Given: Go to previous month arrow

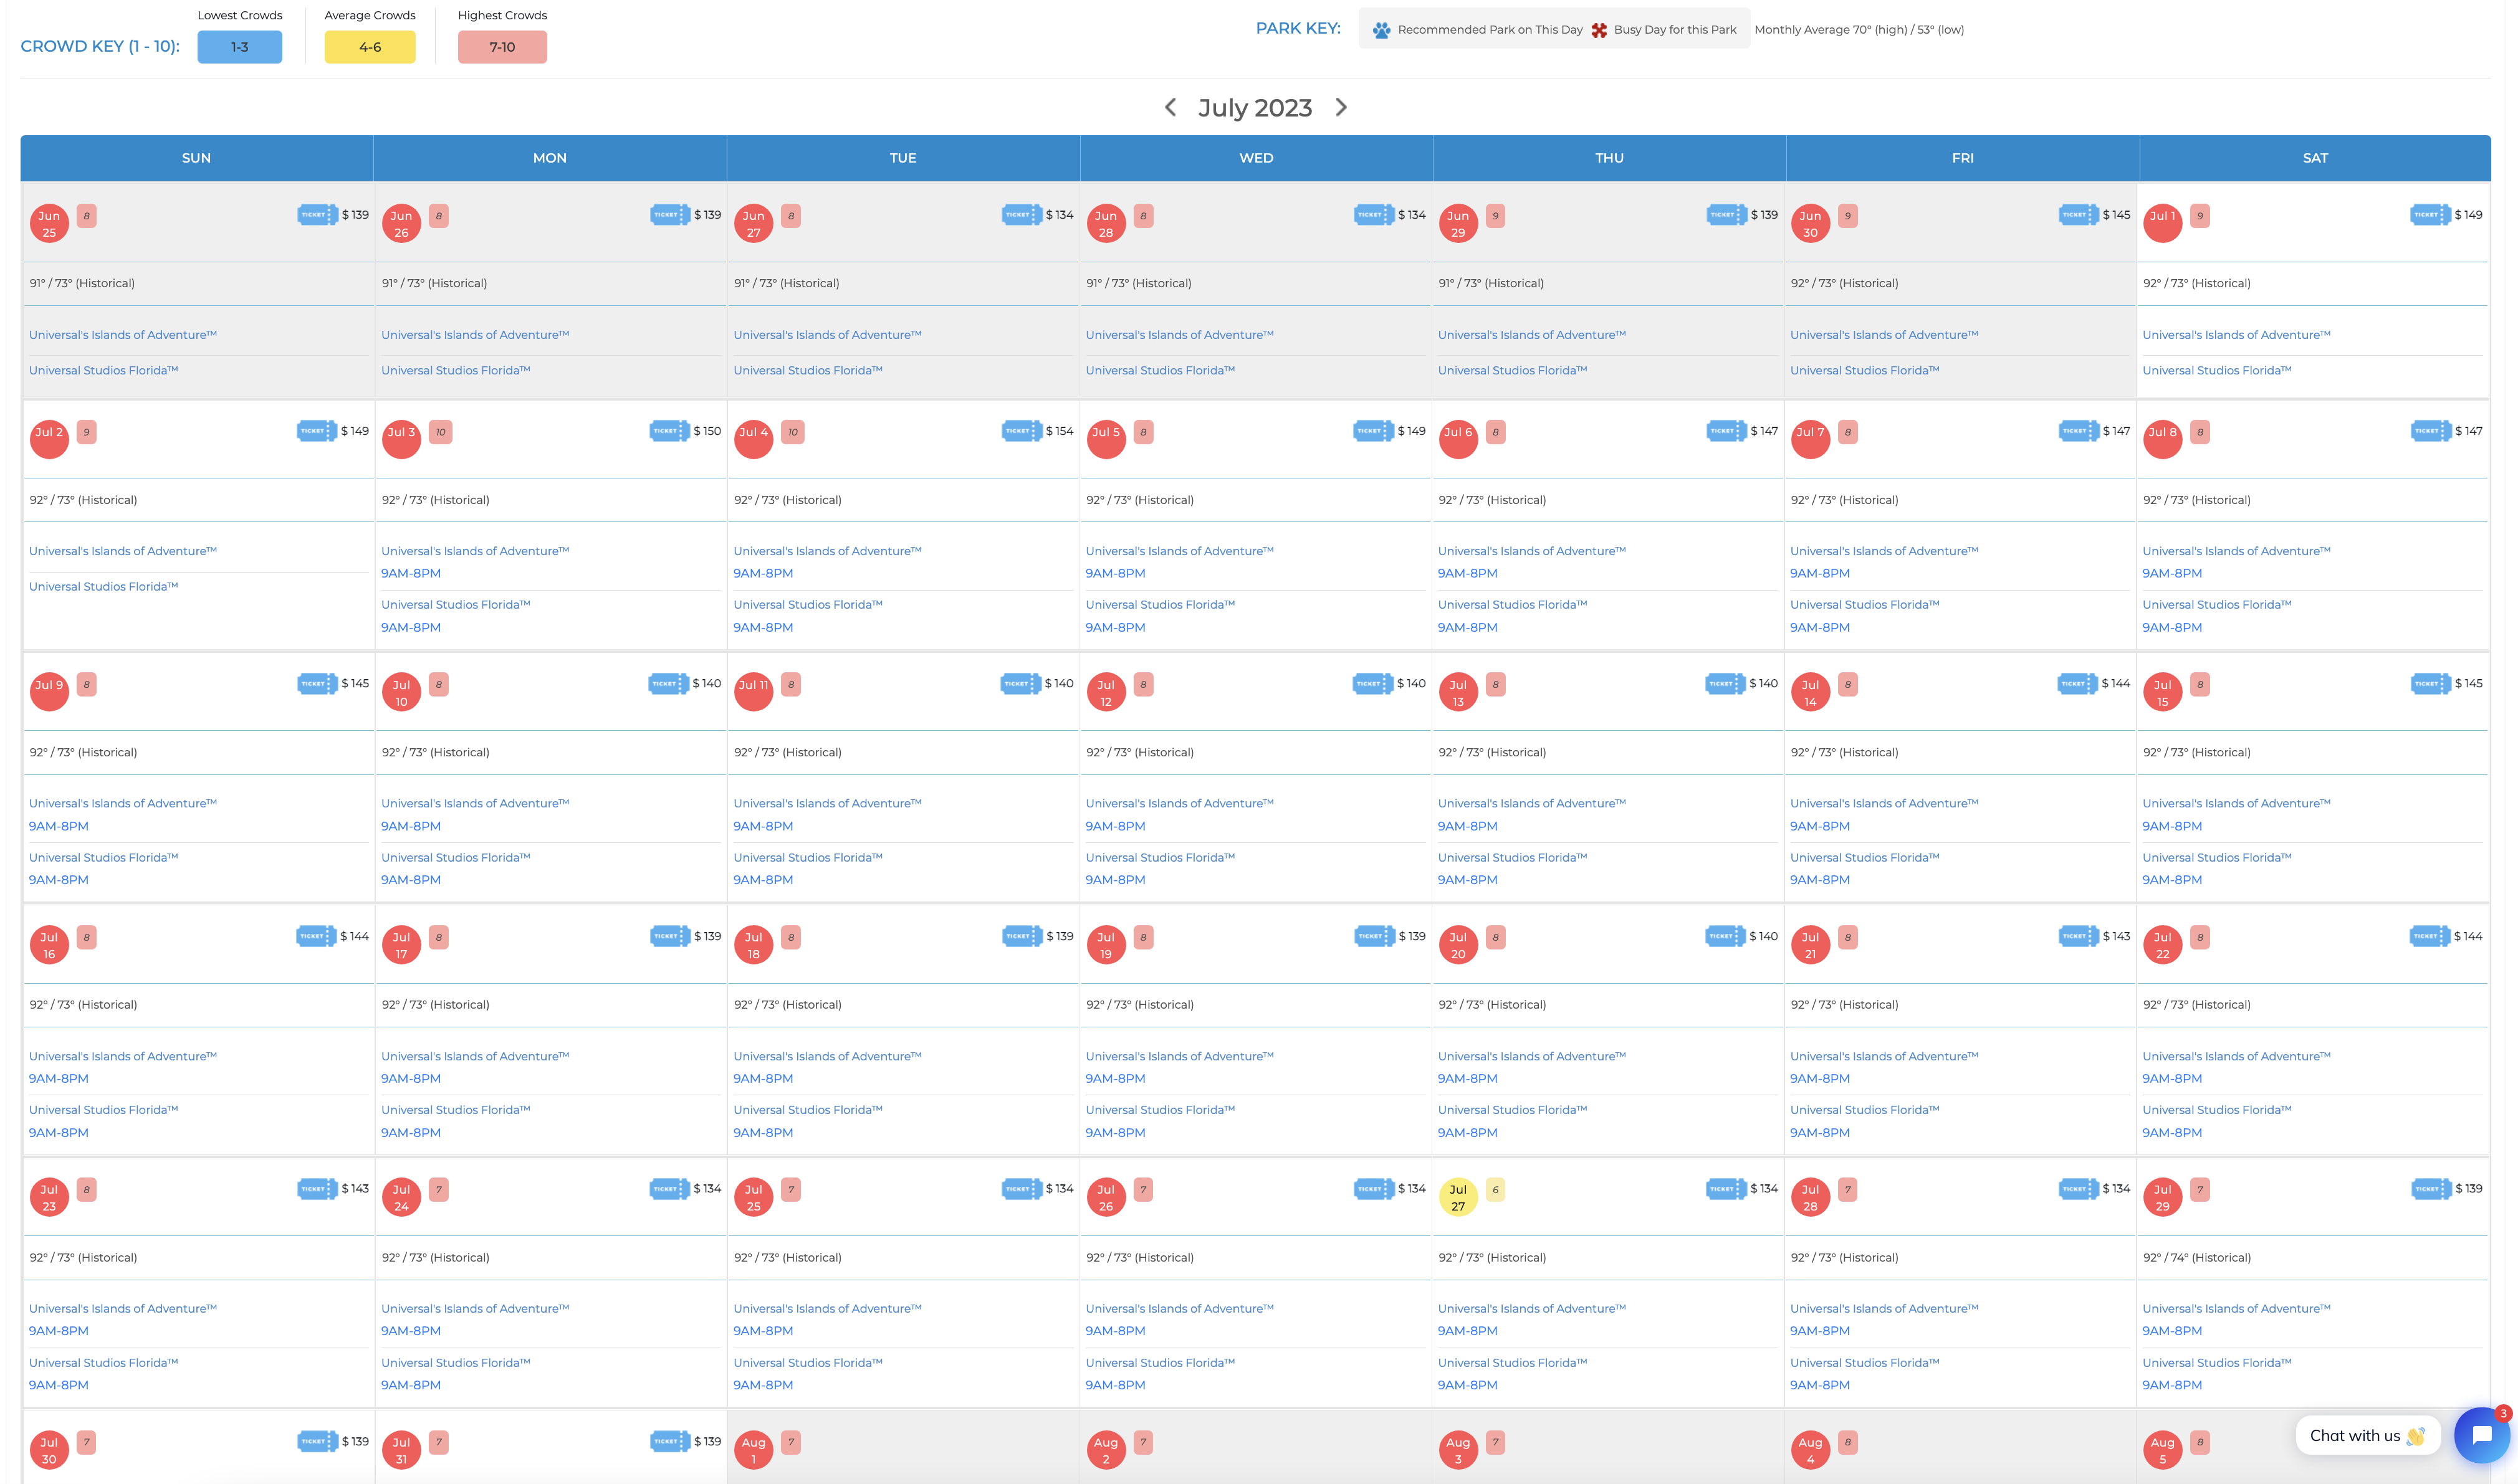Looking at the screenshot, I should point(1169,107).
